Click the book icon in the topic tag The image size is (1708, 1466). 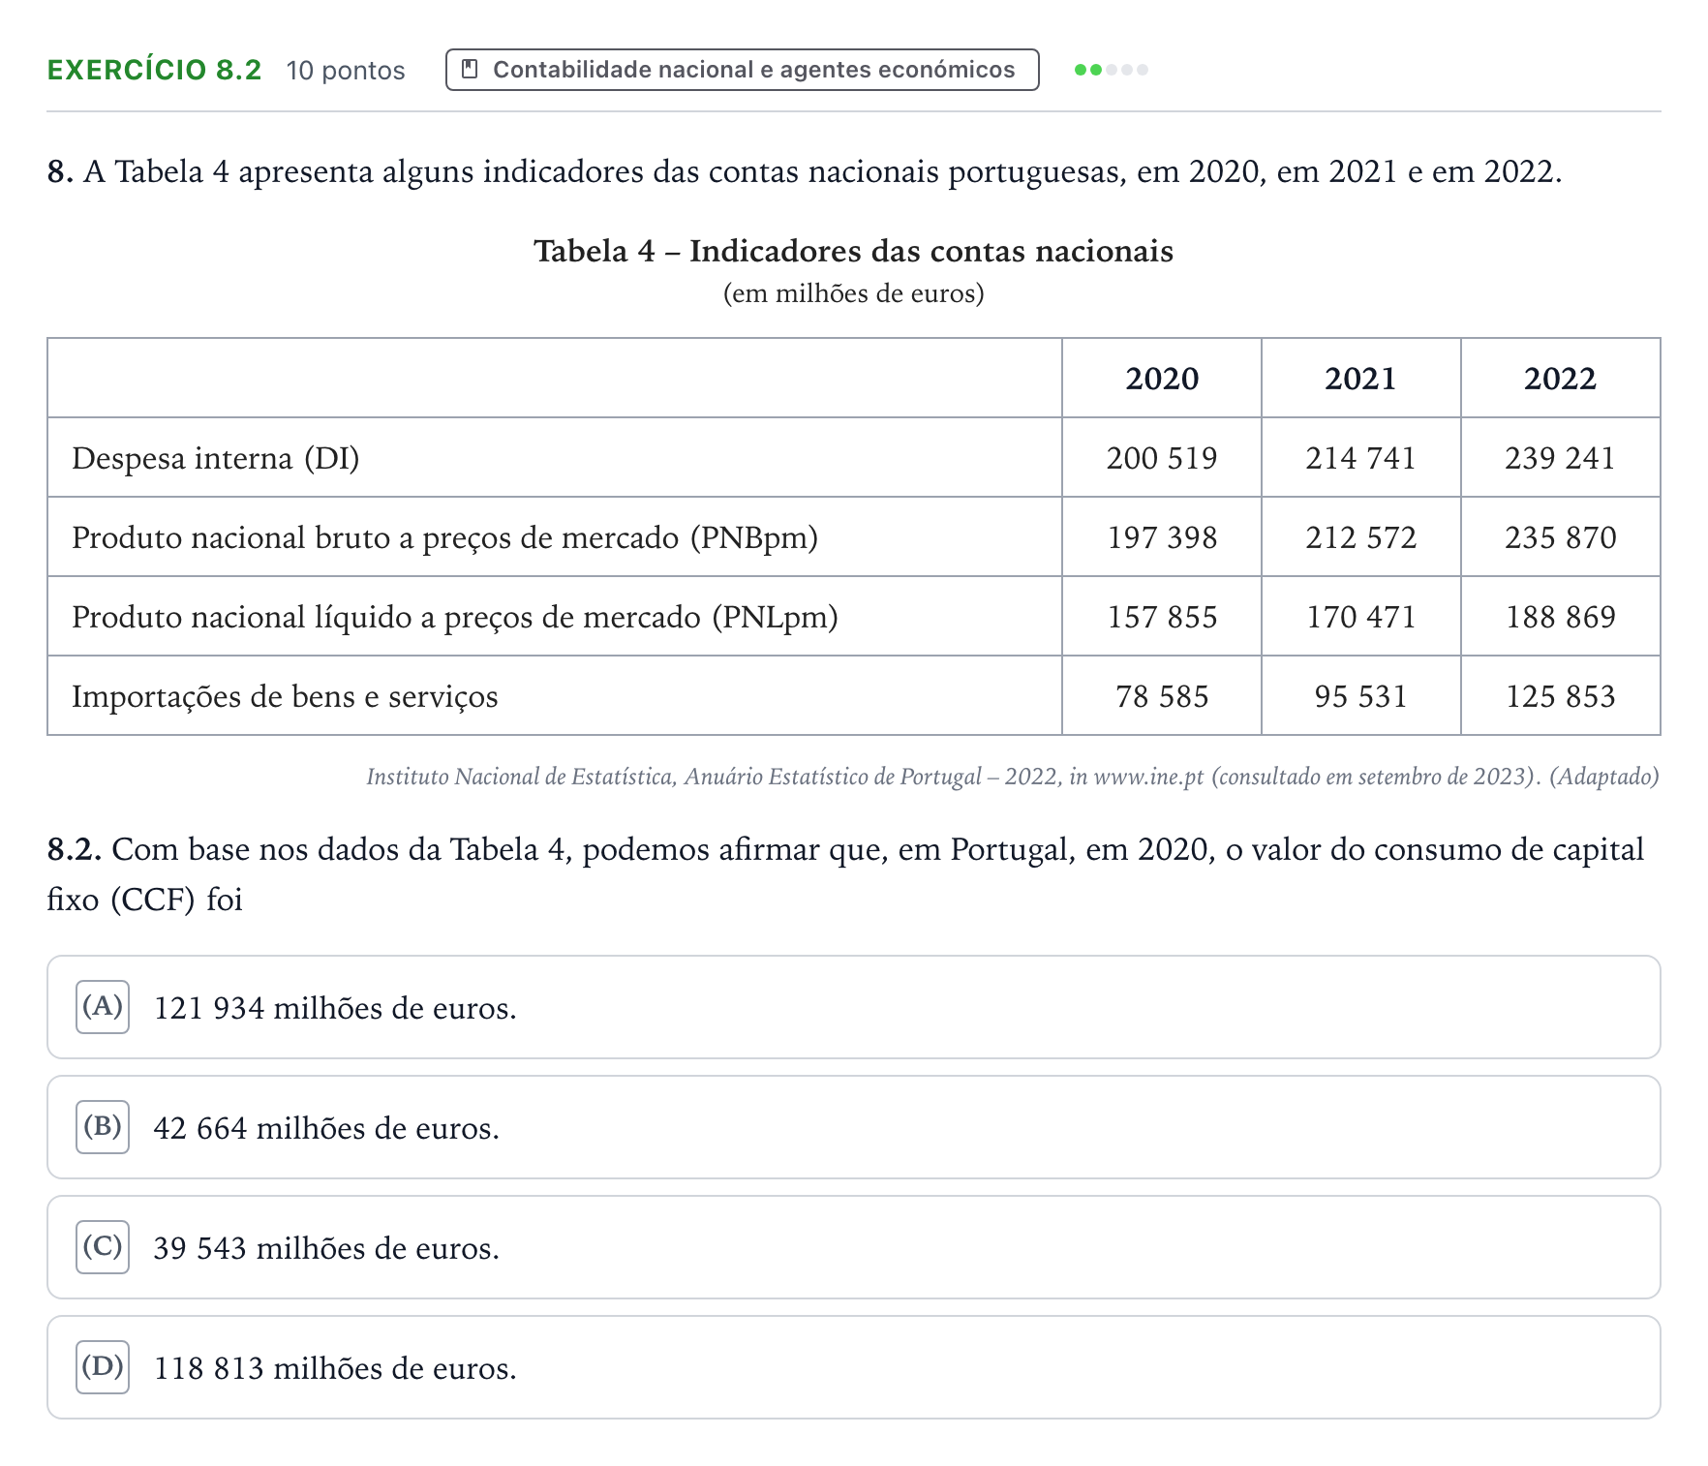[470, 70]
